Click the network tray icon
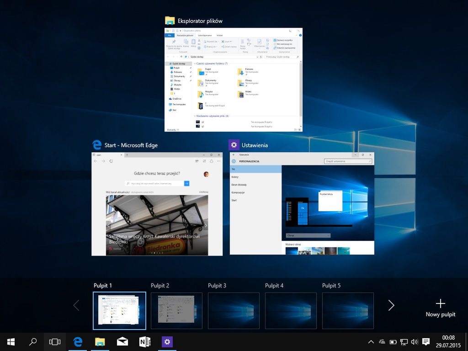 click(x=404, y=342)
